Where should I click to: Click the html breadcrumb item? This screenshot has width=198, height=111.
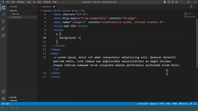57,11
